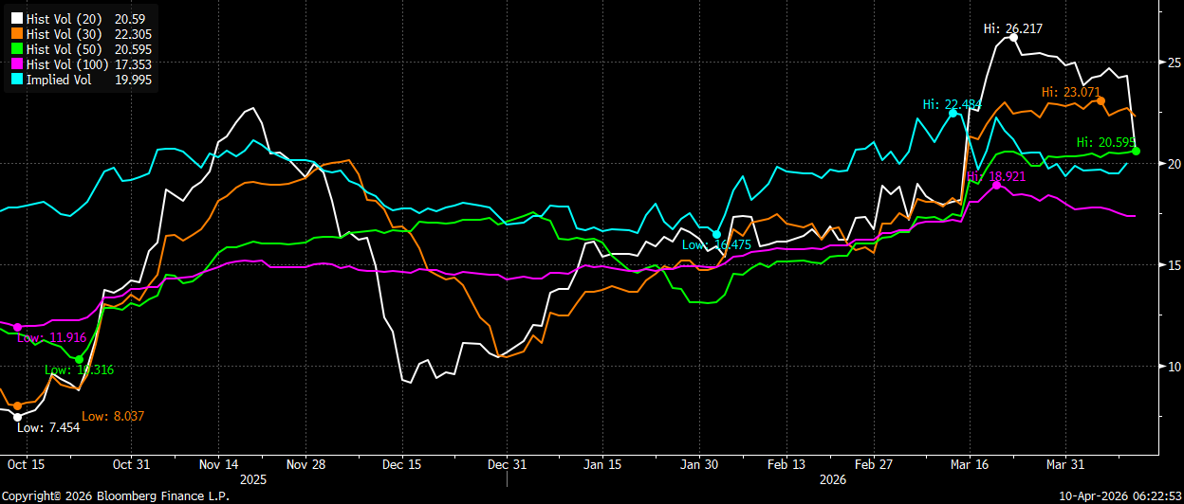This screenshot has height=504, width=1184.
Task: Click the orange Hist Vol (30) legend swatch
Action: (x=15, y=34)
